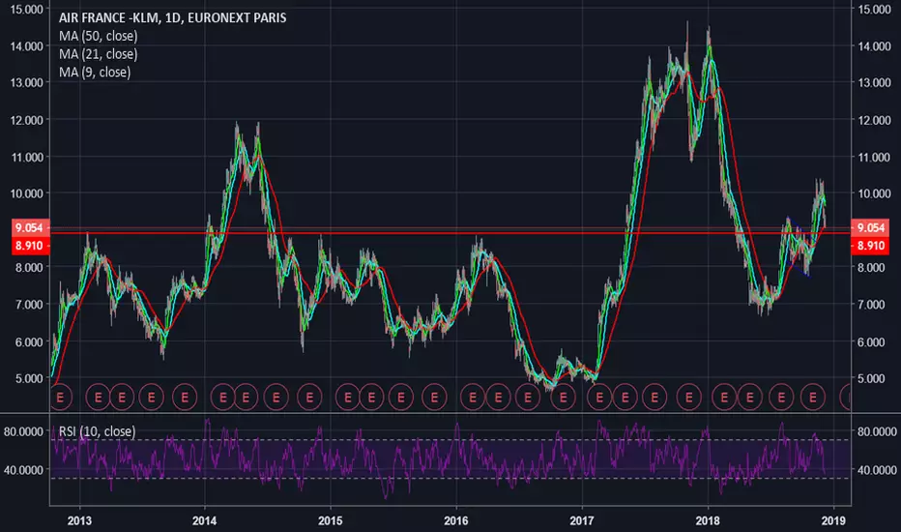Click 14.000 on the right price axis
901x532 pixels.
pos(875,46)
